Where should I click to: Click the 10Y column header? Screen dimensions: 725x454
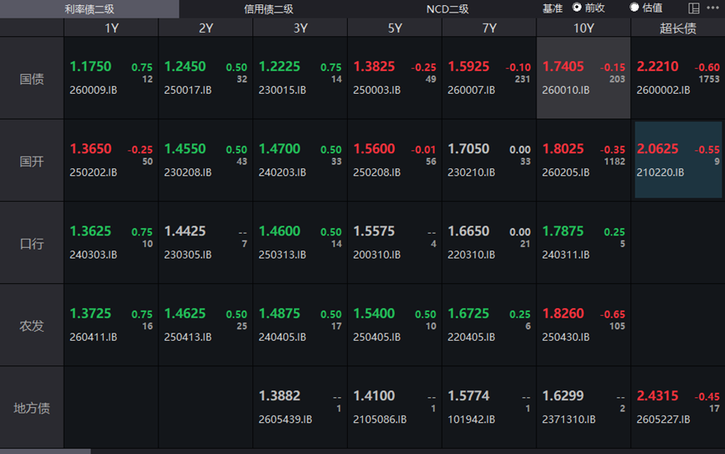click(x=583, y=28)
